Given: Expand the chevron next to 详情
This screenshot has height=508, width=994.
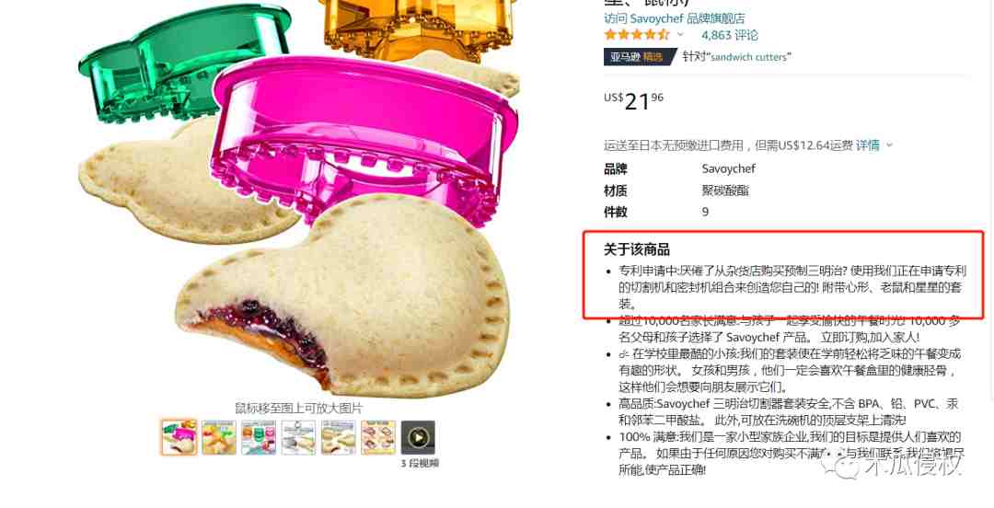Looking at the screenshot, I should (x=889, y=145).
